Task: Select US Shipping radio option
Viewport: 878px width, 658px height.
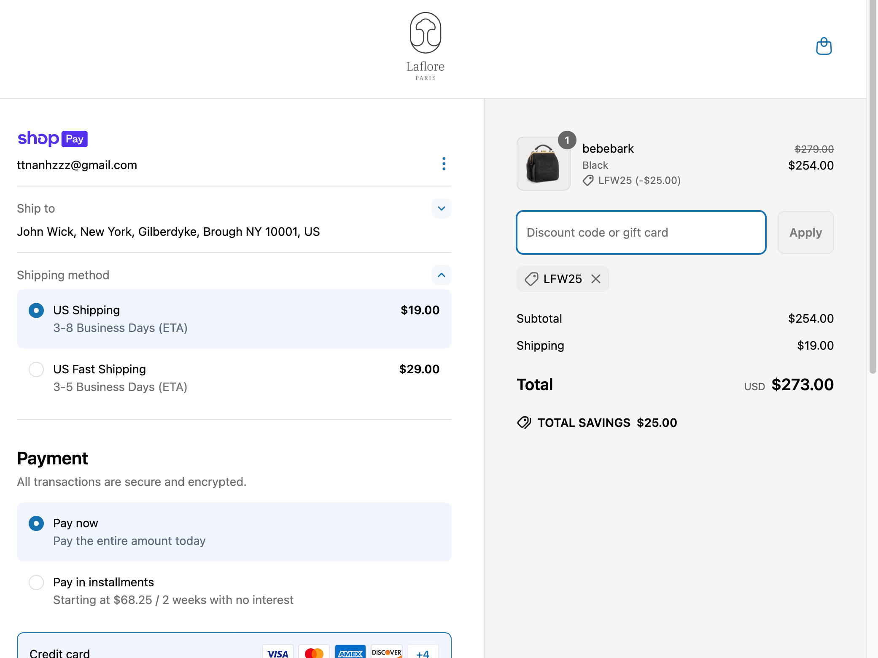Action: click(36, 310)
